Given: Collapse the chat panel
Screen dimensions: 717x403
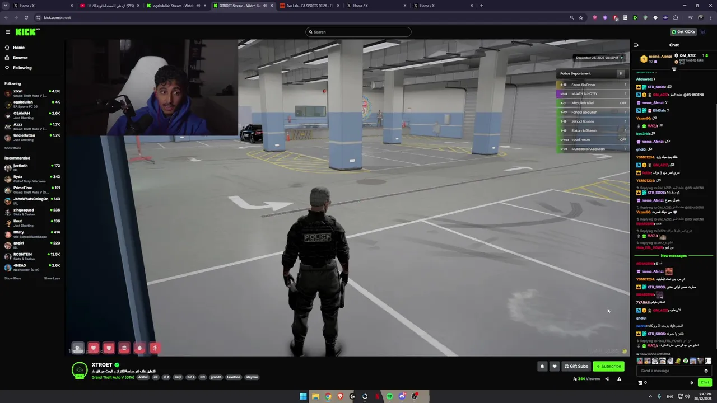Looking at the screenshot, I should 636,45.
